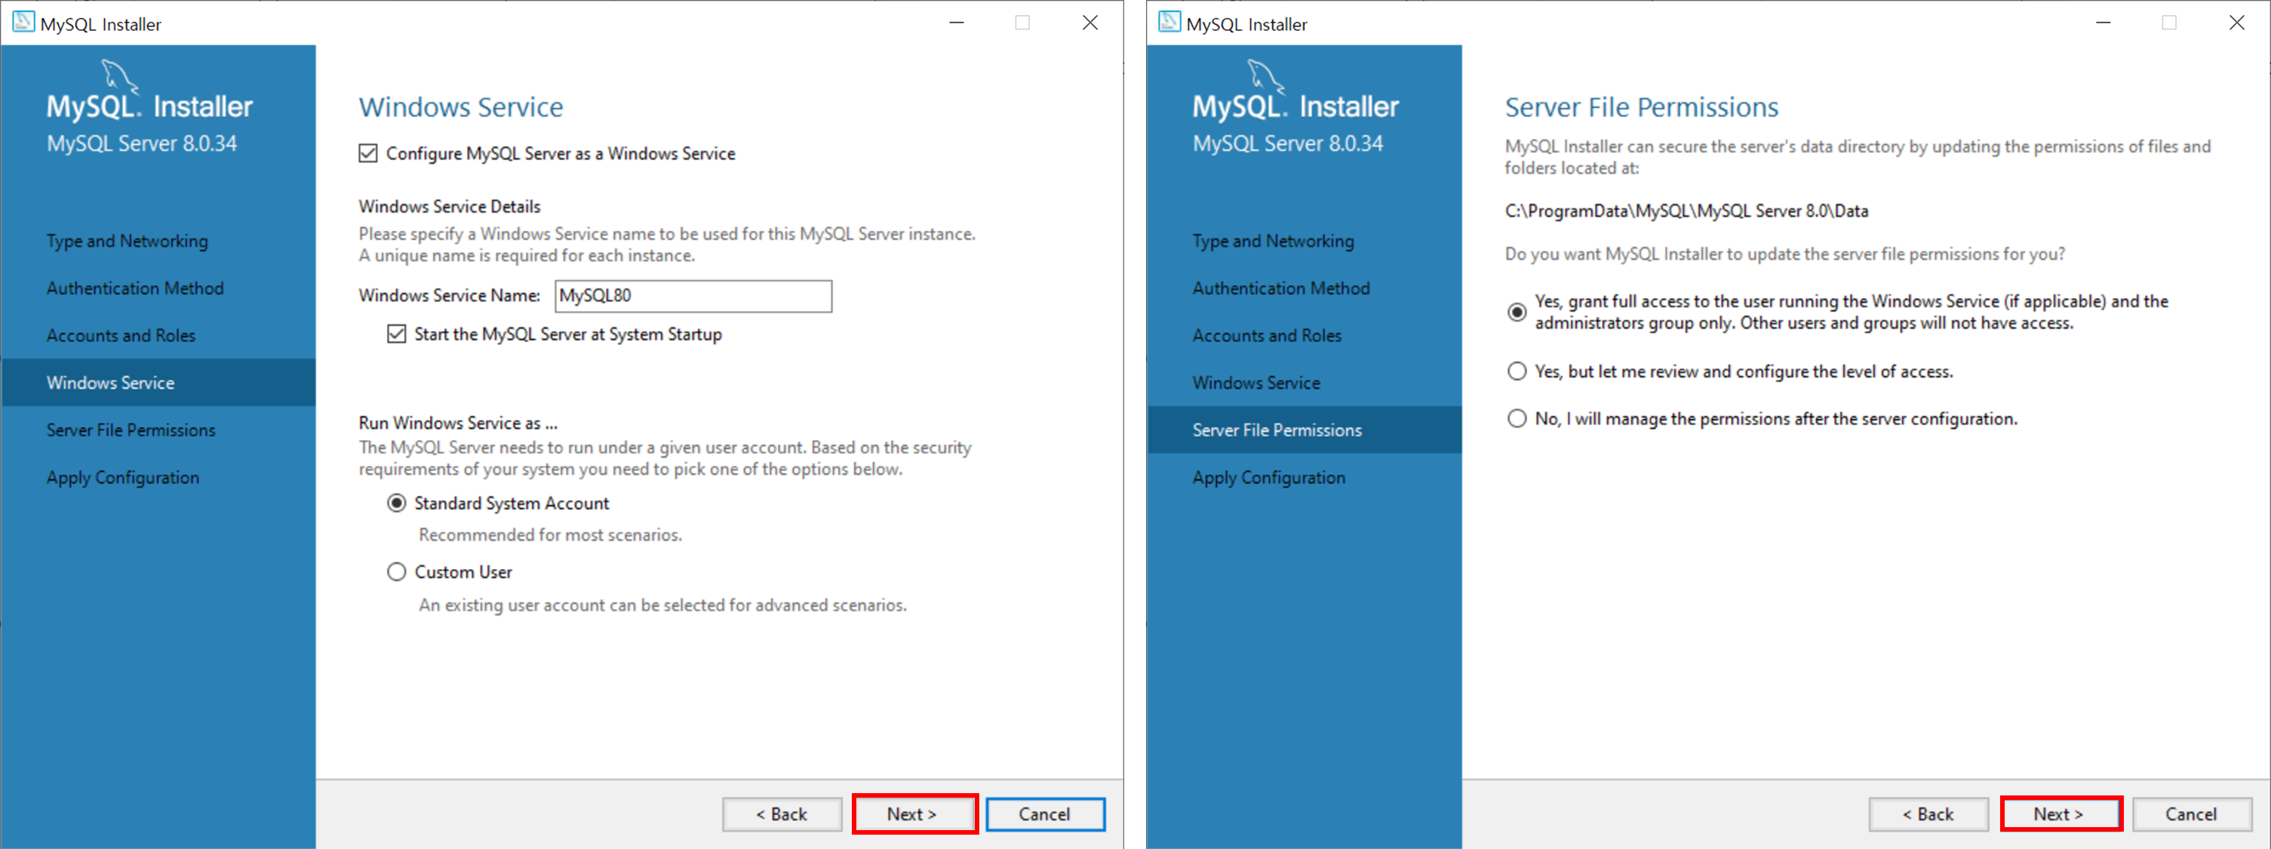Open Server File Permissions step in left window
This screenshot has height=849, width=2271.
[131, 430]
